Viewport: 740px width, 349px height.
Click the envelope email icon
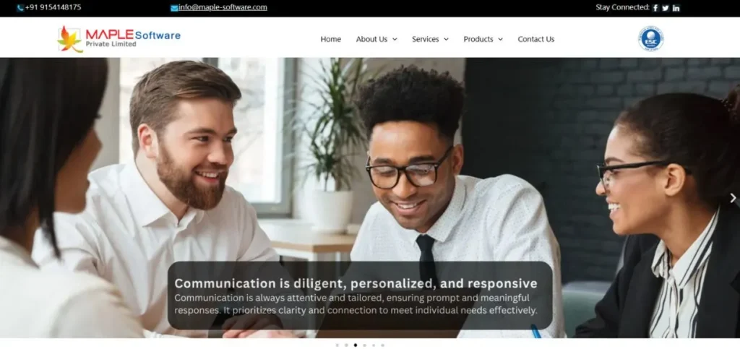(174, 8)
